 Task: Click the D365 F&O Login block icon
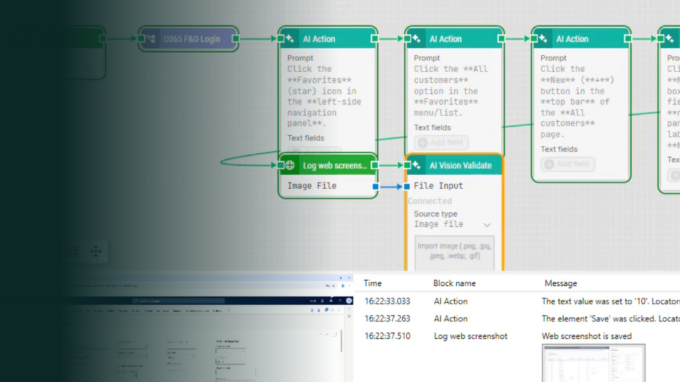pos(149,39)
